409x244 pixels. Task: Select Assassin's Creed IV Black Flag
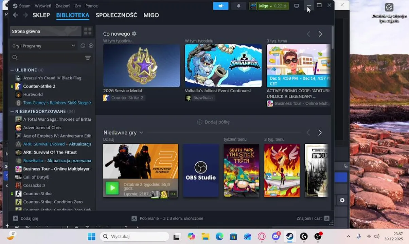coord(52,78)
